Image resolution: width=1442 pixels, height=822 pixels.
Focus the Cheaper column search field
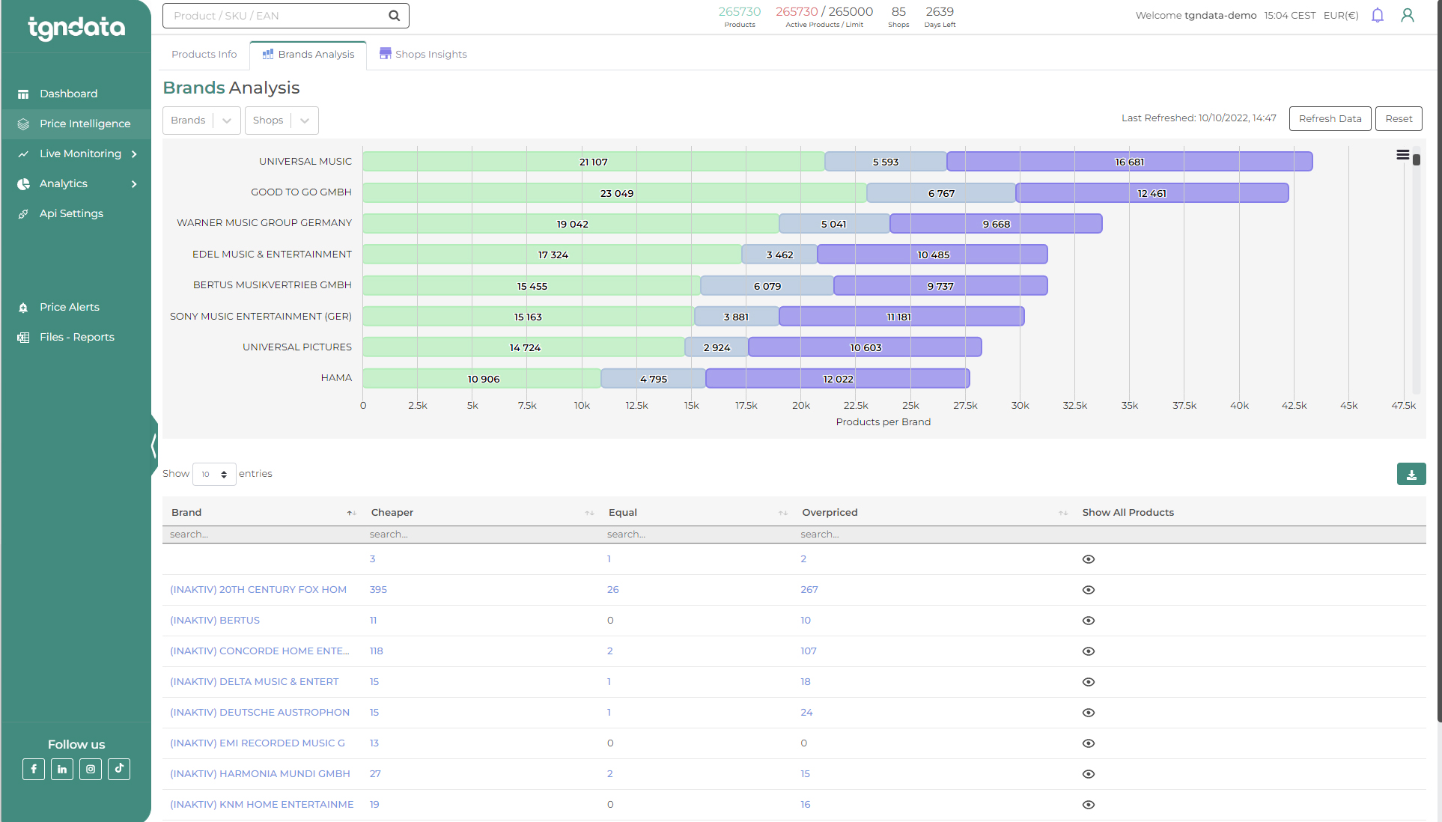[x=479, y=535]
